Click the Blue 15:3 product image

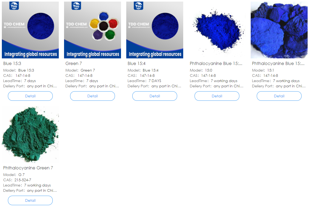pyautogui.click(x=30, y=30)
